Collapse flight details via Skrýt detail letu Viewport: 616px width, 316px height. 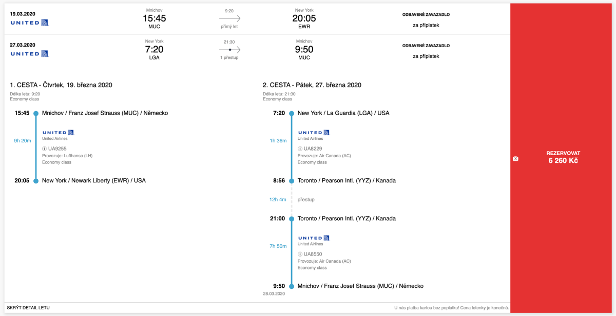point(28,308)
